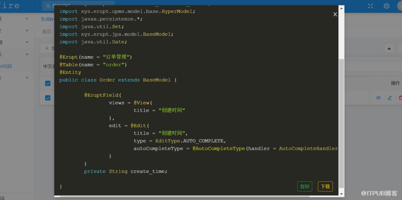Click the red delete trash icon

click(400, 98)
